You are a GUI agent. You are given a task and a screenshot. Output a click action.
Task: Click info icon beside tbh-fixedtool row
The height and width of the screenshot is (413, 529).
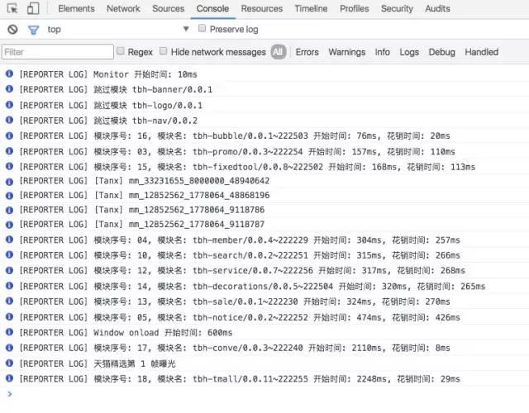click(x=9, y=166)
